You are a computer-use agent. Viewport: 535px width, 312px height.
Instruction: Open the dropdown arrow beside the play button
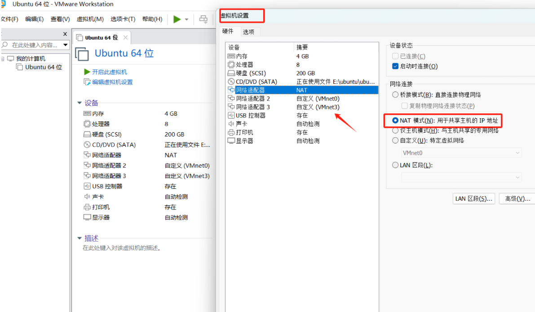point(186,19)
